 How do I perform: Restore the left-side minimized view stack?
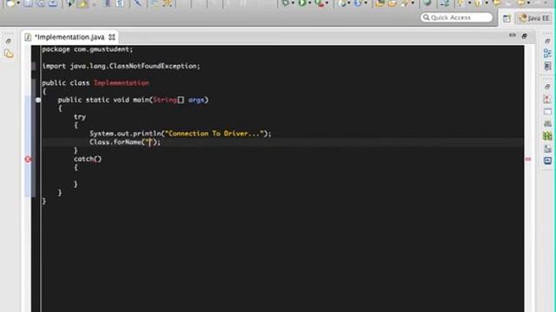click(x=9, y=42)
